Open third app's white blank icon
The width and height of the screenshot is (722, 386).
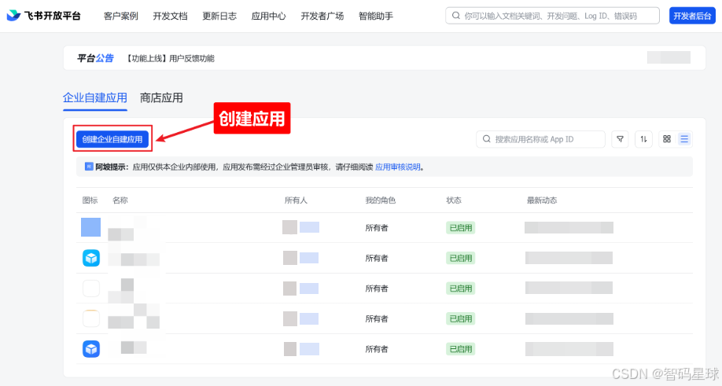(x=91, y=289)
